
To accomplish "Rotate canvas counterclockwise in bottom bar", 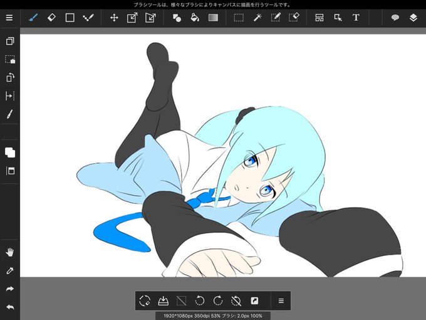I will click(200, 301).
